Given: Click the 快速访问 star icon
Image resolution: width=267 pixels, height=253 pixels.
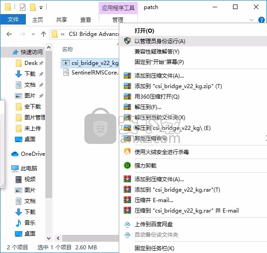Looking at the screenshot, I should [x=15, y=52].
